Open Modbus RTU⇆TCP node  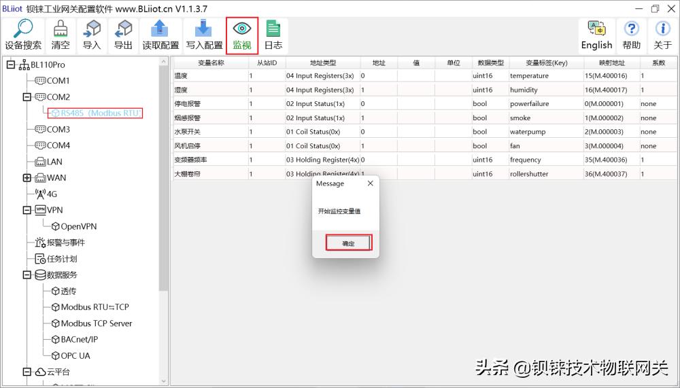[x=90, y=307]
